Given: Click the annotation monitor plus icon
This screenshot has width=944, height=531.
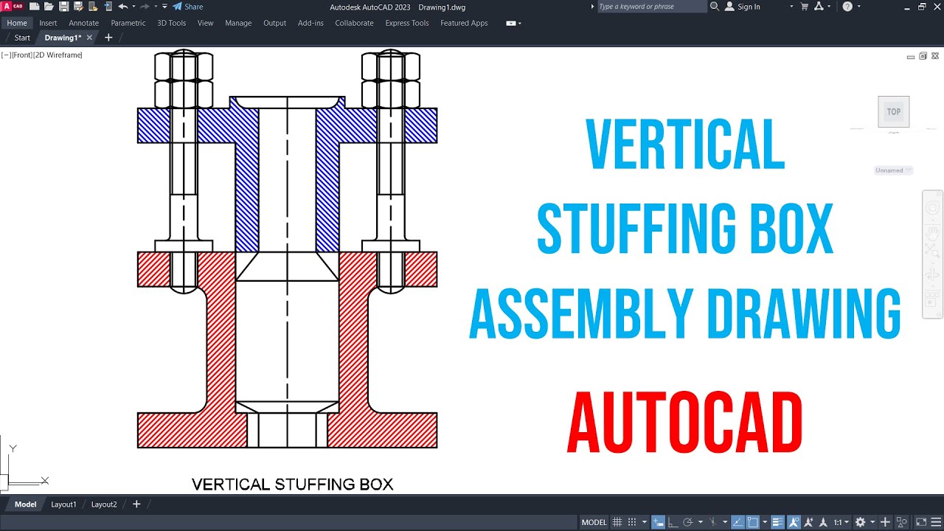Looking at the screenshot, I should click(884, 522).
